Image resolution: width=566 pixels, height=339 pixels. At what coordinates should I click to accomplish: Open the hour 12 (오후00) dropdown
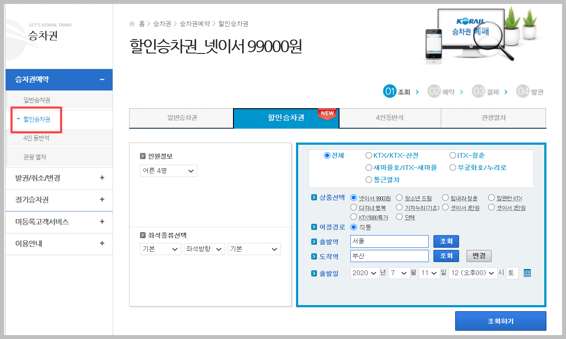click(473, 273)
